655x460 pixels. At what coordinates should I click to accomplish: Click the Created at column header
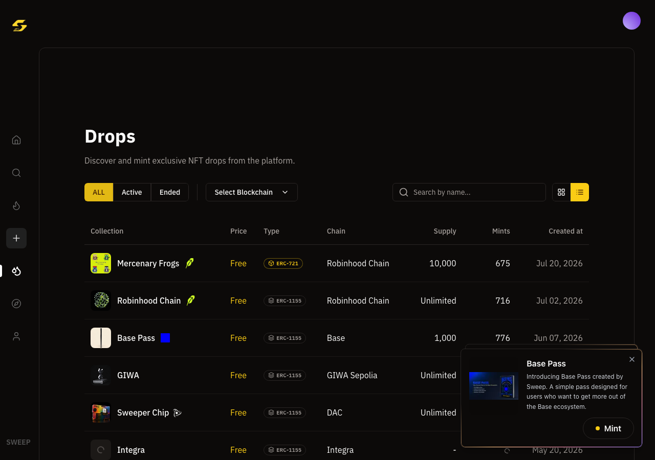point(565,231)
